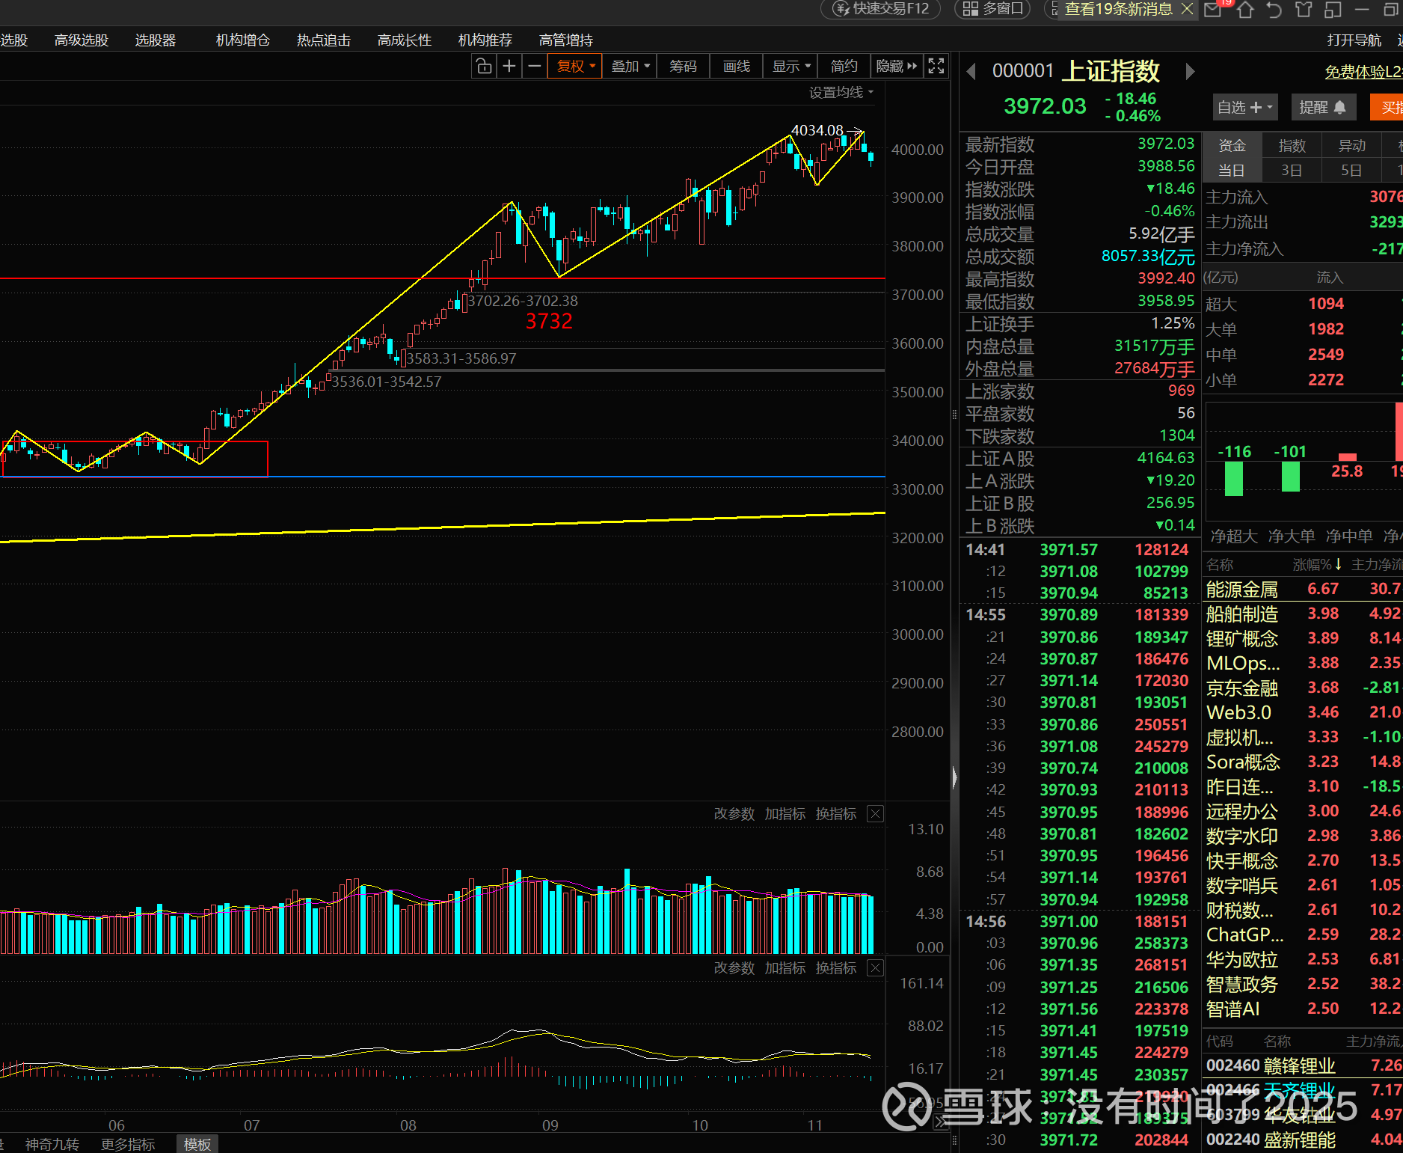
Task: Click 改参数 in the MACD panel
Action: pos(734,967)
